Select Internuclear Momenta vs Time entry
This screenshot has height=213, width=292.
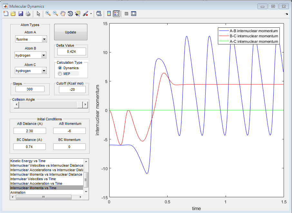coord(46,188)
